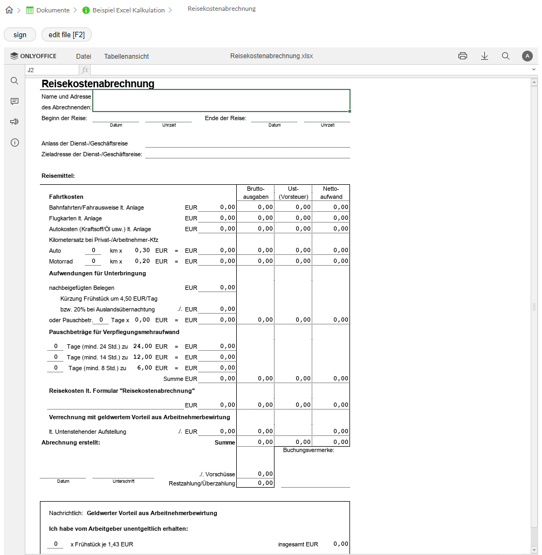Select the 'lt. Untenstehender Aufstellung' cell
The width and height of the screenshot is (542, 555).
tap(87, 432)
